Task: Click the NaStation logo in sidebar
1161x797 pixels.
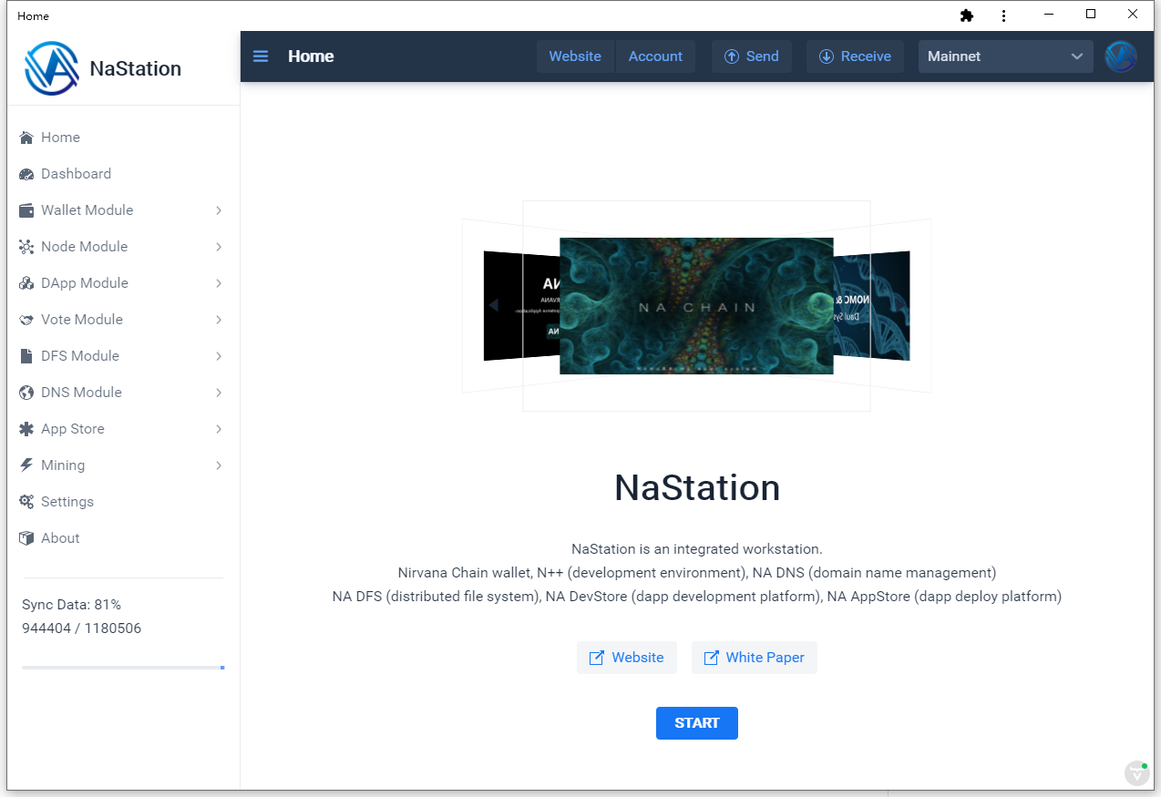Action: tap(52, 68)
